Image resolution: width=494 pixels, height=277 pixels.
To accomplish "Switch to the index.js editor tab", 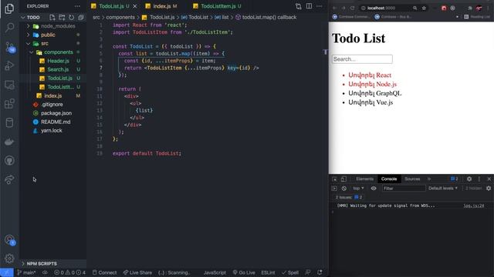I will tap(161, 6).
